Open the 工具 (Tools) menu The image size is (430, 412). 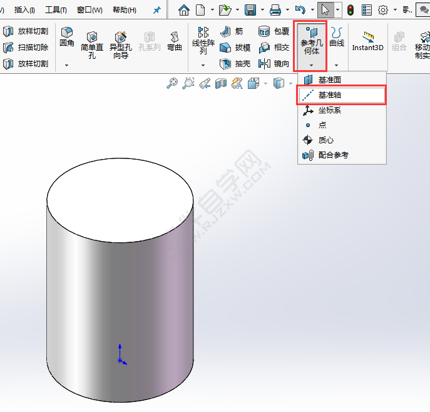point(56,10)
